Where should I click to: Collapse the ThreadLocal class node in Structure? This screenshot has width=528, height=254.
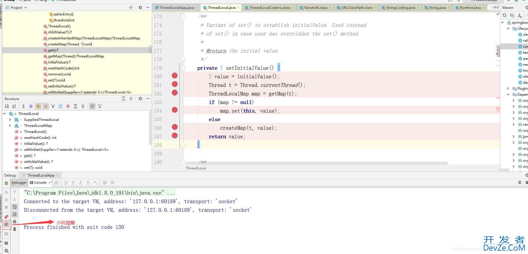[5, 113]
